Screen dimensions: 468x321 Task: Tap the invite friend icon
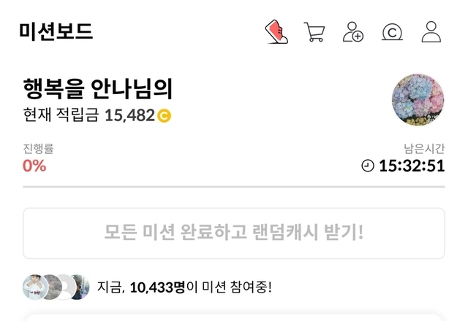(352, 31)
